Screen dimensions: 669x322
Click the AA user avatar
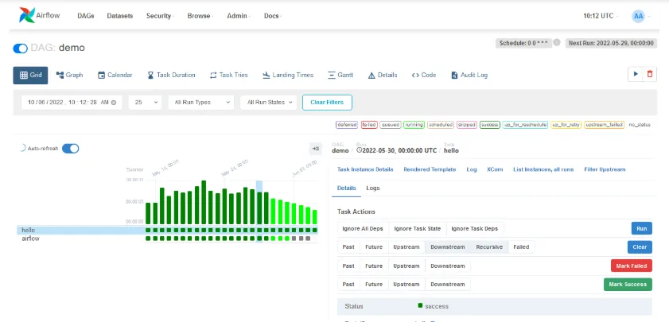(638, 16)
